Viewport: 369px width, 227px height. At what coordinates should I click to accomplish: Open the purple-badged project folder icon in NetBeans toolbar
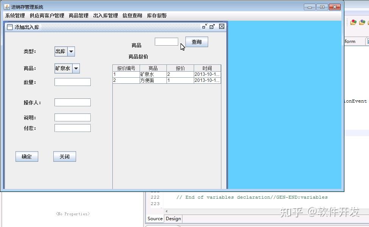pos(363,23)
